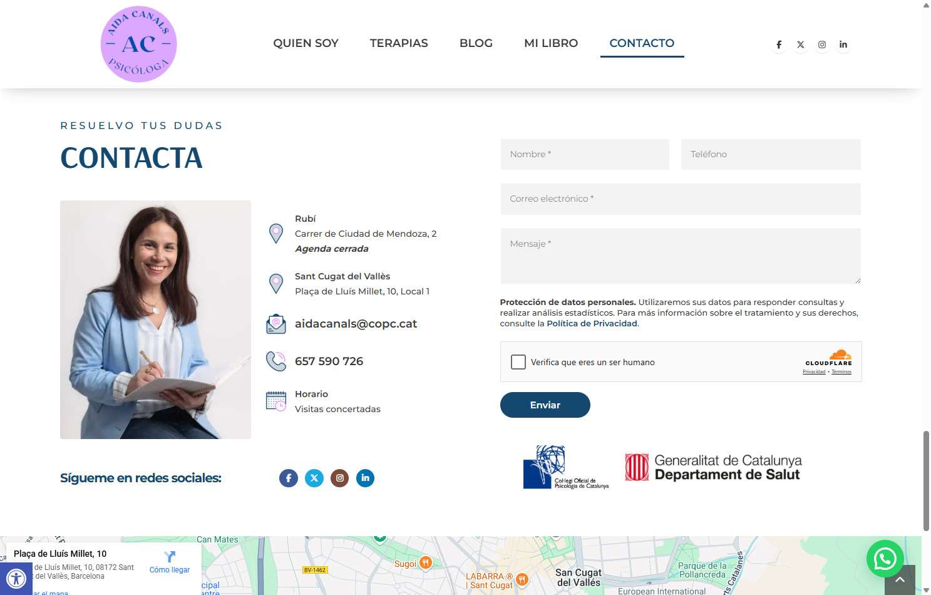The height and width of the screenshot is (595, 931).
Task: Click the Cómo llegar directions icon
Action: (x=170, y=557)
